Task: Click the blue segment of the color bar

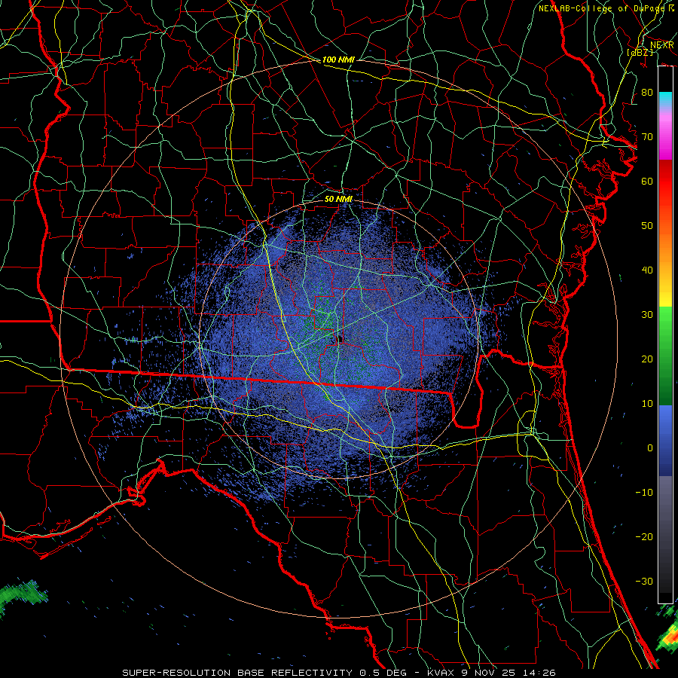Action: 665,440
